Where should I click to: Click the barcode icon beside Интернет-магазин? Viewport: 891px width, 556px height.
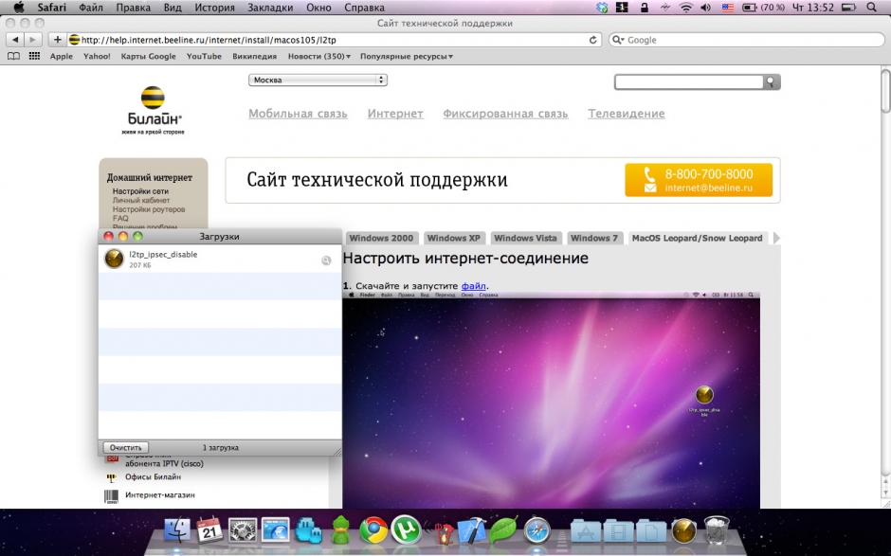(x=112, y=495)
